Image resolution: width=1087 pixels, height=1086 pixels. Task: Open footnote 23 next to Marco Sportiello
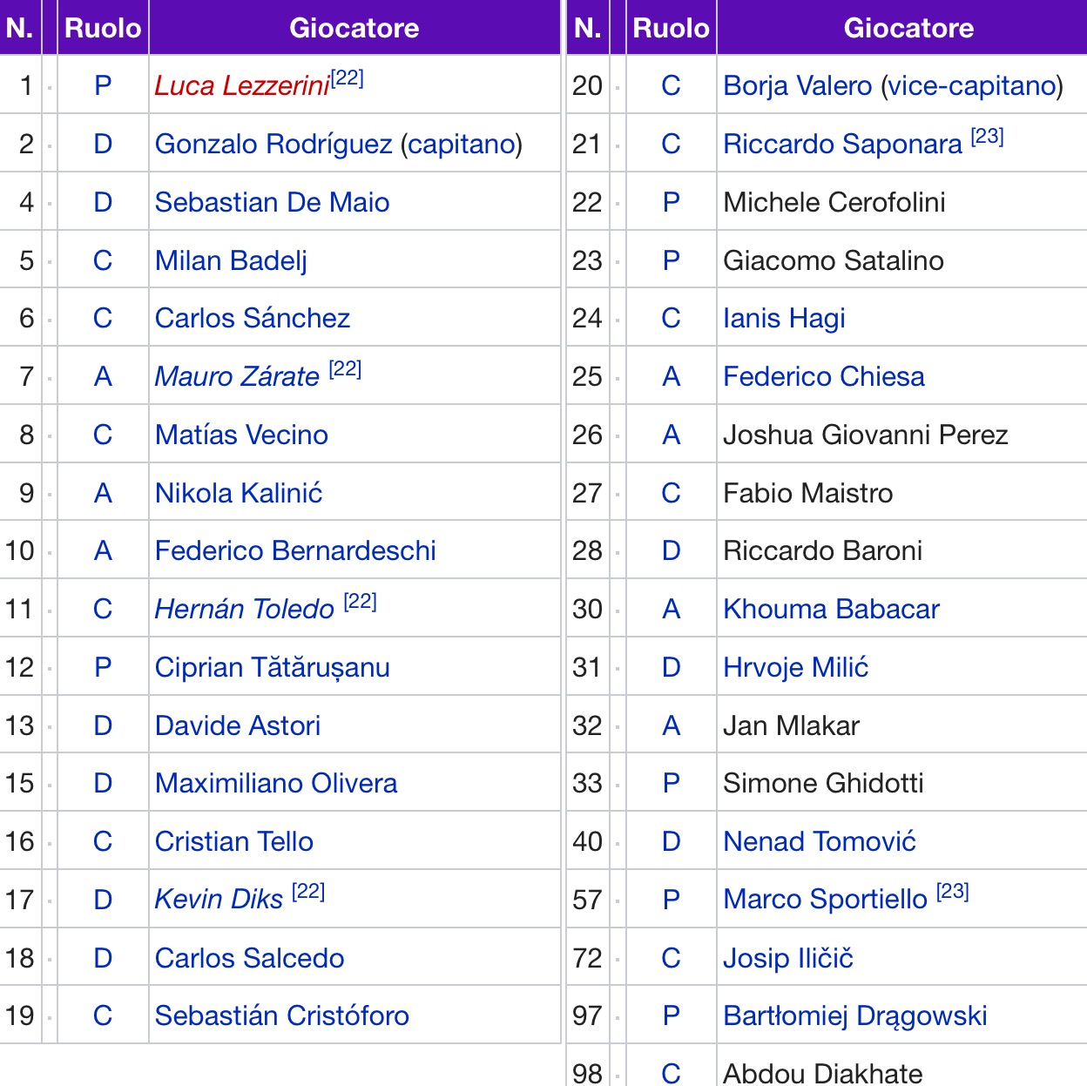[953, 892]
